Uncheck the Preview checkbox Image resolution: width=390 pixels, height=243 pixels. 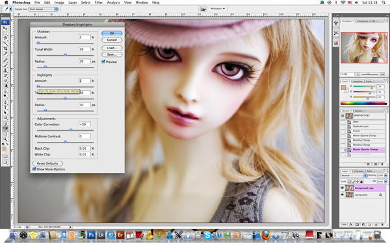coord(103,62)
